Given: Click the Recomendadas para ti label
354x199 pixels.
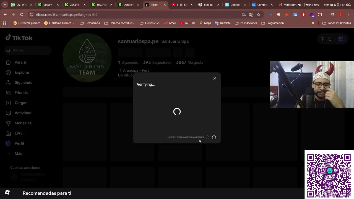Looking at the screenshot, I should (x=47, y=193).
